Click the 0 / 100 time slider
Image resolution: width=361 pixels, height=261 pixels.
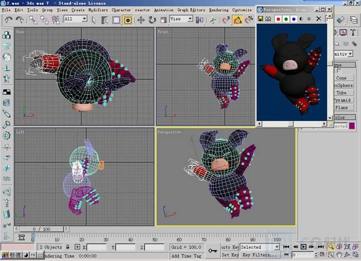(41, 229)
